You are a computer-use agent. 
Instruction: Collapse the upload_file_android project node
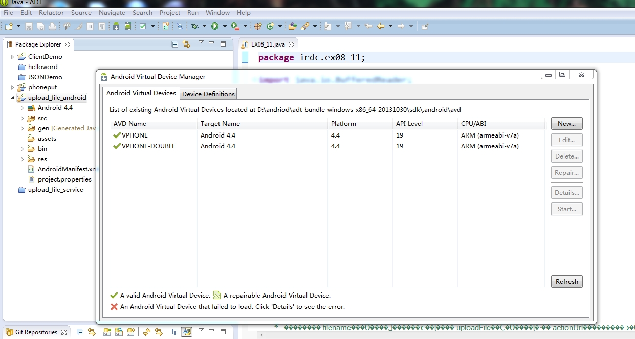pos(13,98)
